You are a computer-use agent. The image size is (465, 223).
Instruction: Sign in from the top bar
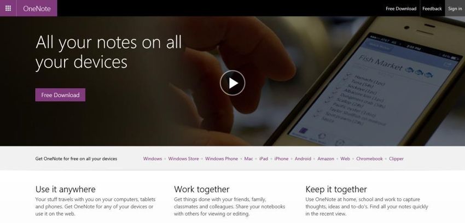(x=455, y=9)
